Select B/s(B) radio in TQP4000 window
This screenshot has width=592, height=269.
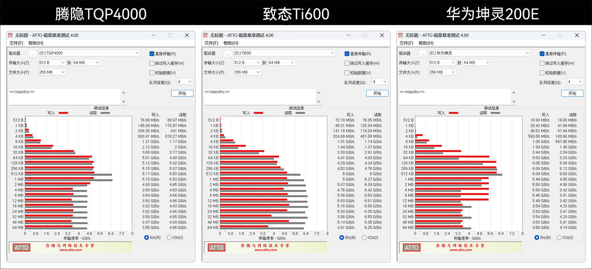(147, 237)
